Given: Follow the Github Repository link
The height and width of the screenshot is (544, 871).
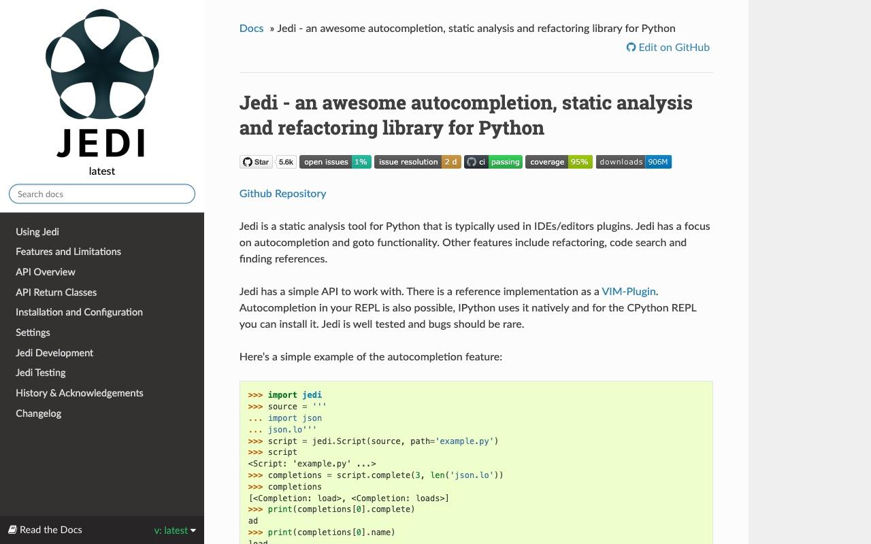Looking at the screenshot, I should point(282,193).
